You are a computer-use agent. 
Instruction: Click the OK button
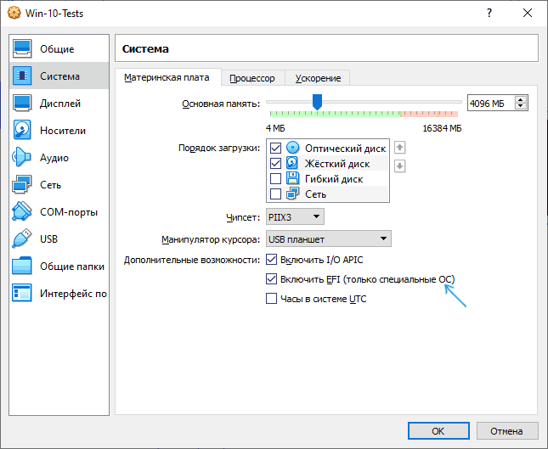[x=438, y=431]
